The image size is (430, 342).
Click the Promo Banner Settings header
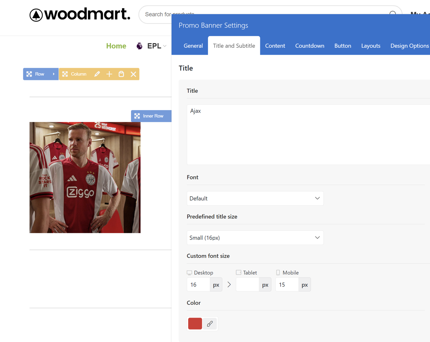click(213, 25)
